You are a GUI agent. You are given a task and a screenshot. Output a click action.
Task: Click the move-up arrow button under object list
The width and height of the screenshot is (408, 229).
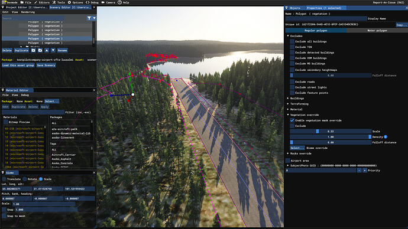point(47,50)
